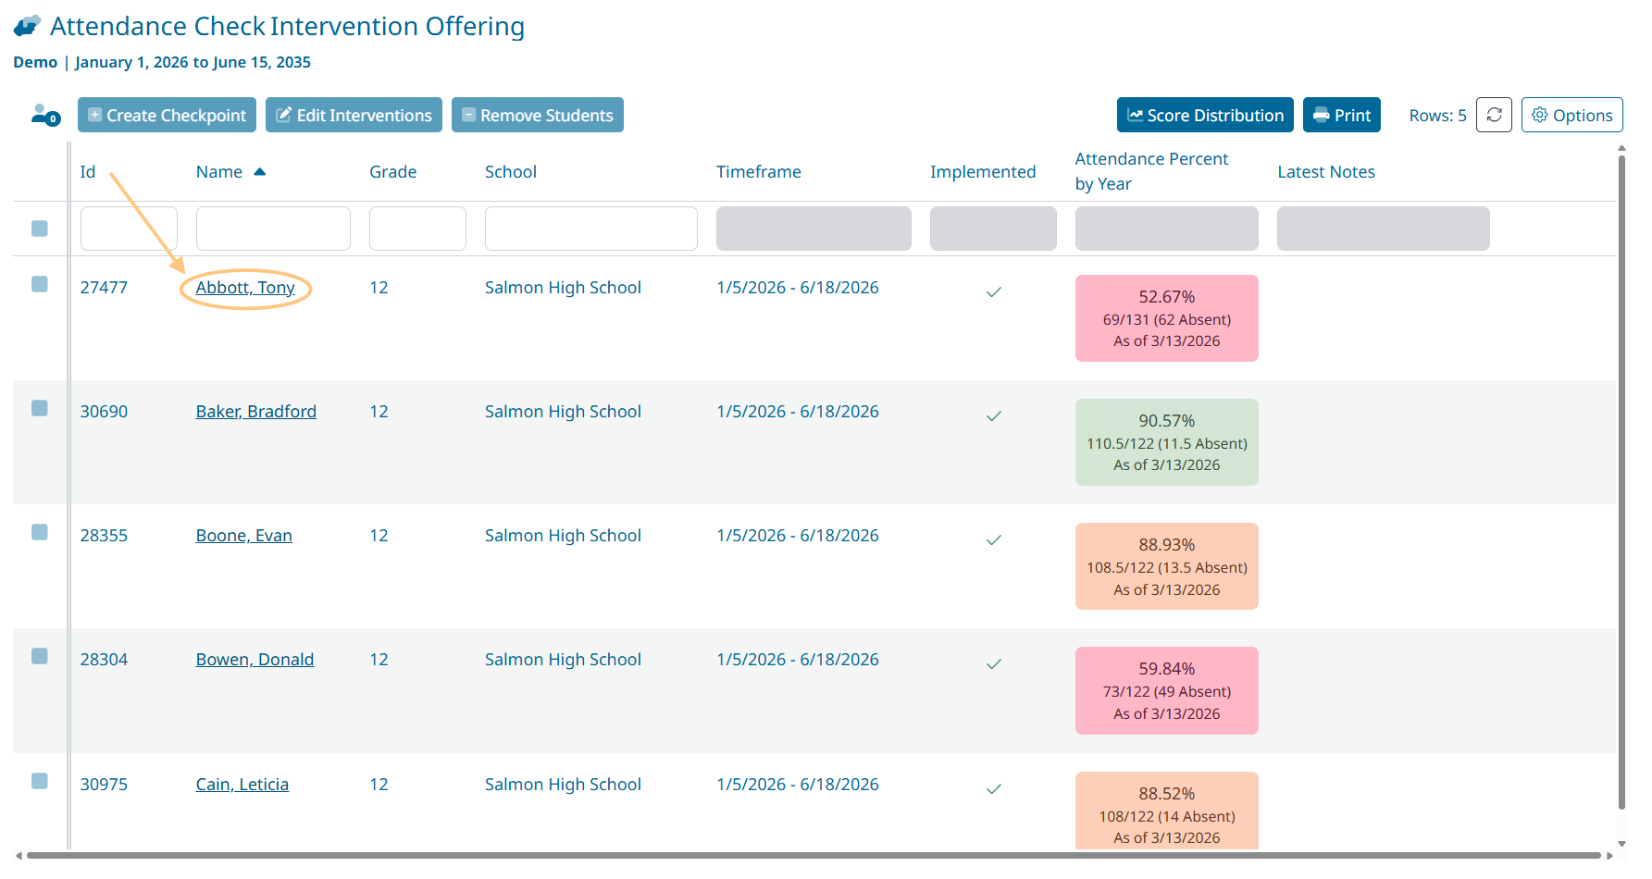
Task: Click the selected students user icon
Action: (x=44, y=115)
